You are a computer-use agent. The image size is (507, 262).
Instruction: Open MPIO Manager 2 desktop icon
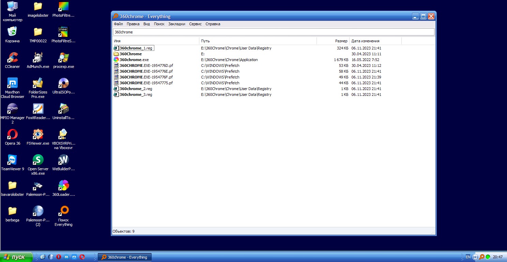13,114
